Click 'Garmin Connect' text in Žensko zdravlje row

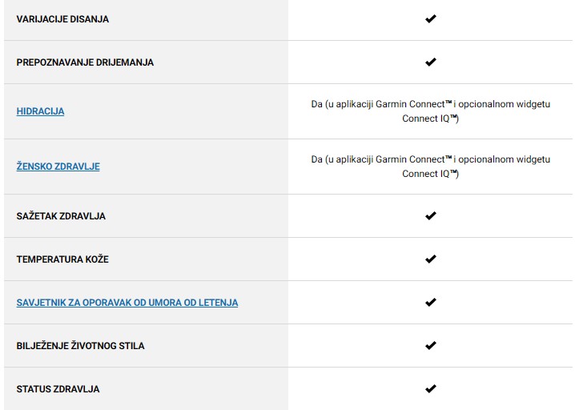408,159
